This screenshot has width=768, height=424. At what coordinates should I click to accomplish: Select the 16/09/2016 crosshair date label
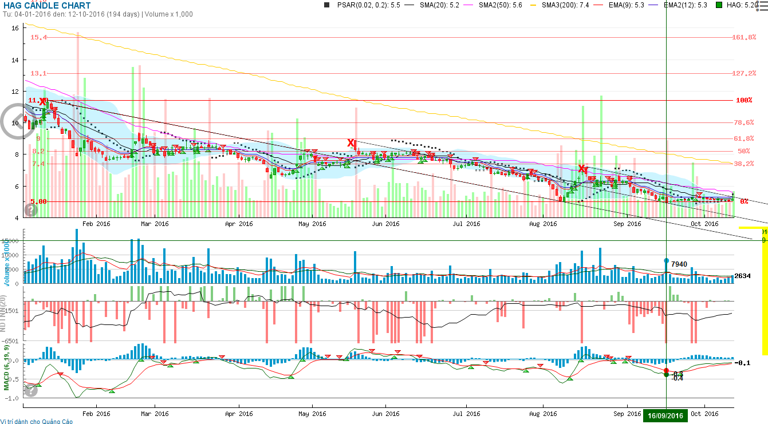point(665,415)
